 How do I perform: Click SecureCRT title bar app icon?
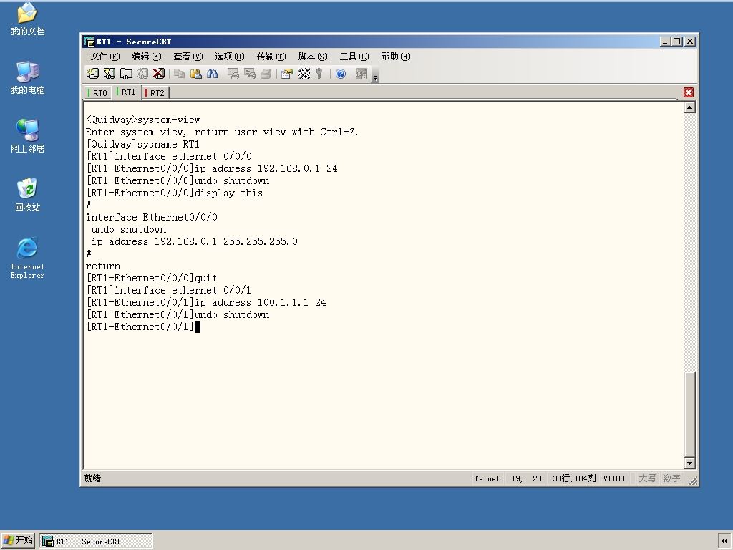[89, 42]
